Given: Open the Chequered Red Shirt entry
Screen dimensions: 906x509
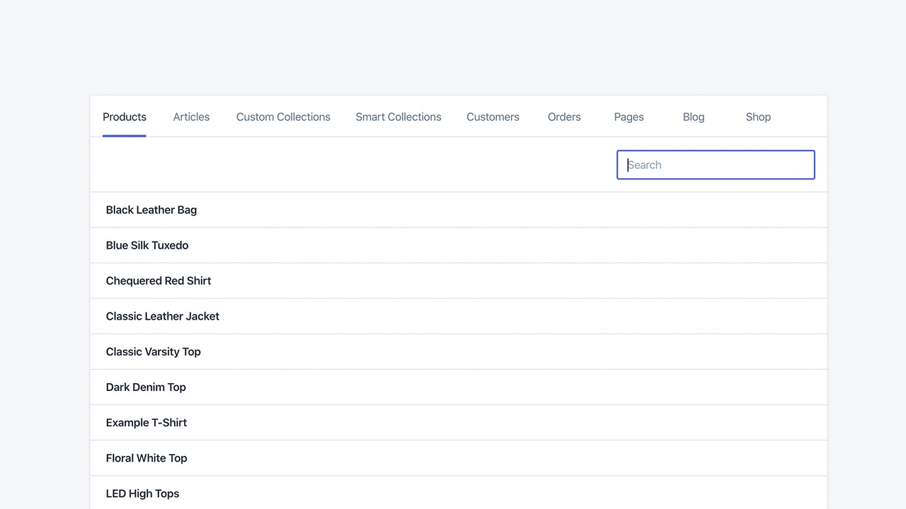Looking at the screenshot, I should [x=158, y=281].
